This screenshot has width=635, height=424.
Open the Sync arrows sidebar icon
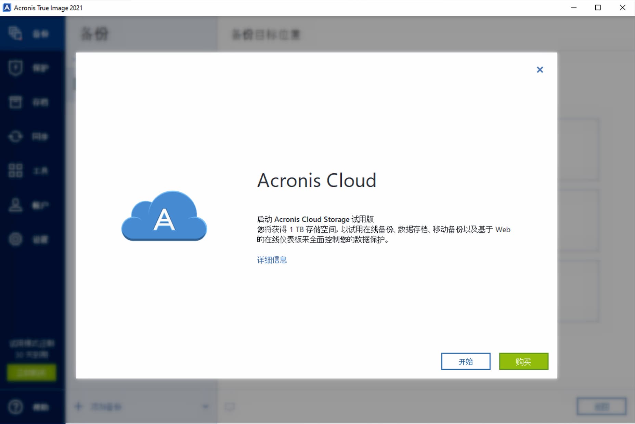pos(16,136)
